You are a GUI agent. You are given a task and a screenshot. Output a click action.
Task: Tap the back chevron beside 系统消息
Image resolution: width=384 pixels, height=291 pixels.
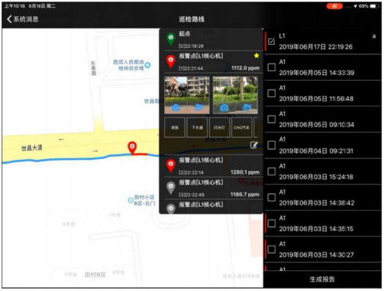(10, 19)
